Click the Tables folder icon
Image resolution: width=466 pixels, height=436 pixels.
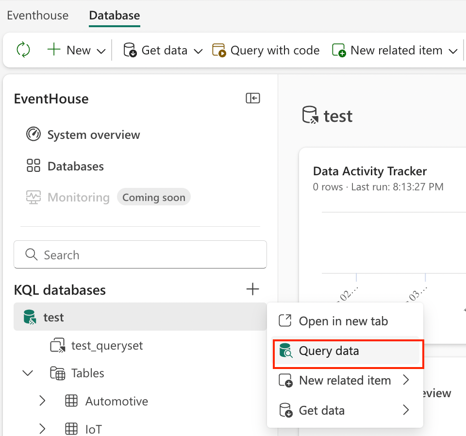(x=57, y=373)
